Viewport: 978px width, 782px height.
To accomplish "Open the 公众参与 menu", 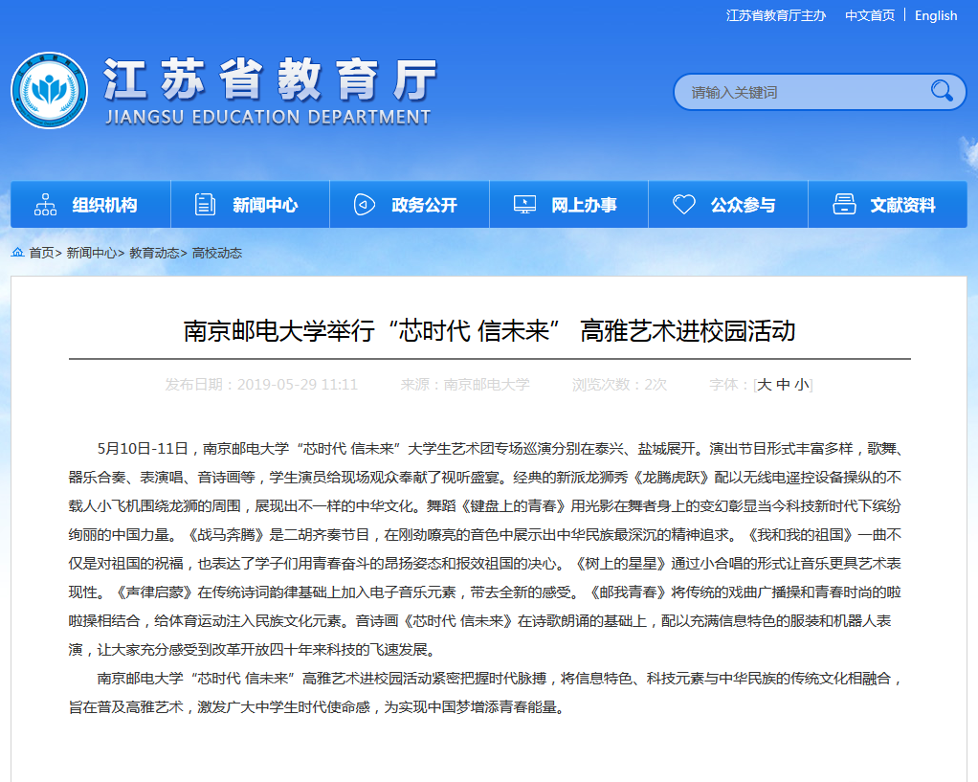I will (x=728, y=205).
